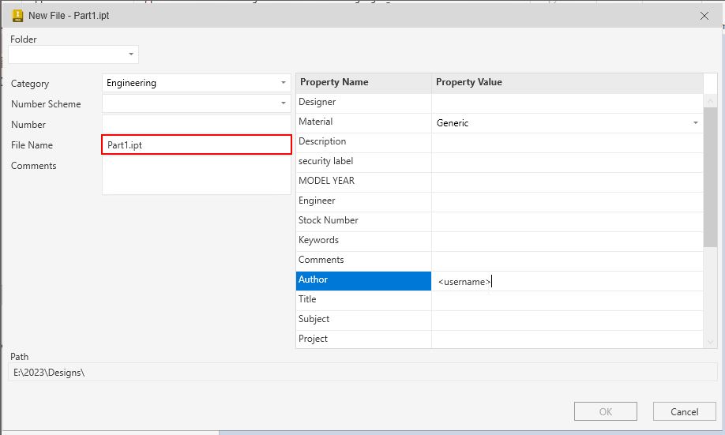
Task: Expand the Material dropdown showing Generic
Action: click(695, 123)
